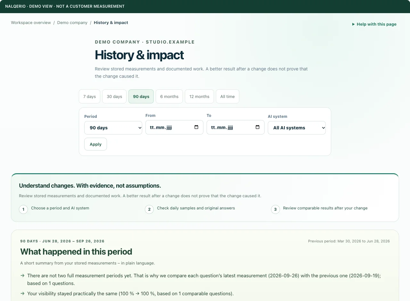Screen dimensions: 410x301
Task: Click 'Choose a period and AI system' step
Action: [60, 208]
